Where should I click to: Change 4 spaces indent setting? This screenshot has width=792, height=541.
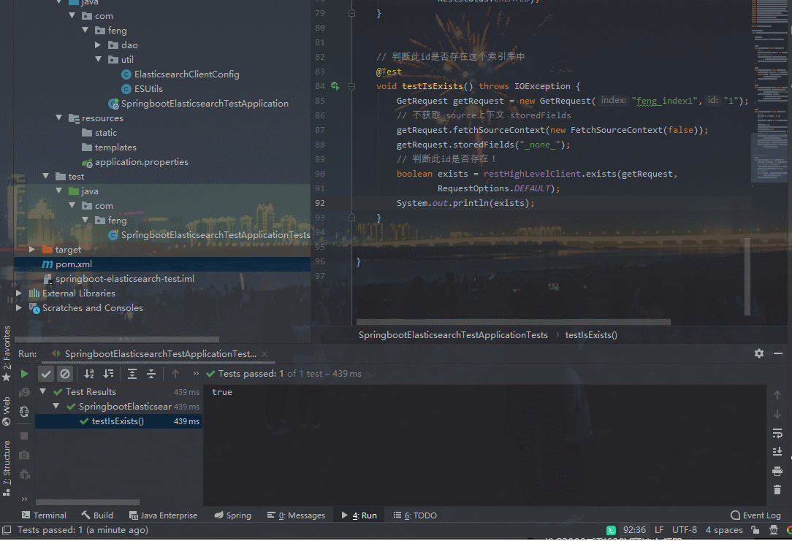pos(724,530)
